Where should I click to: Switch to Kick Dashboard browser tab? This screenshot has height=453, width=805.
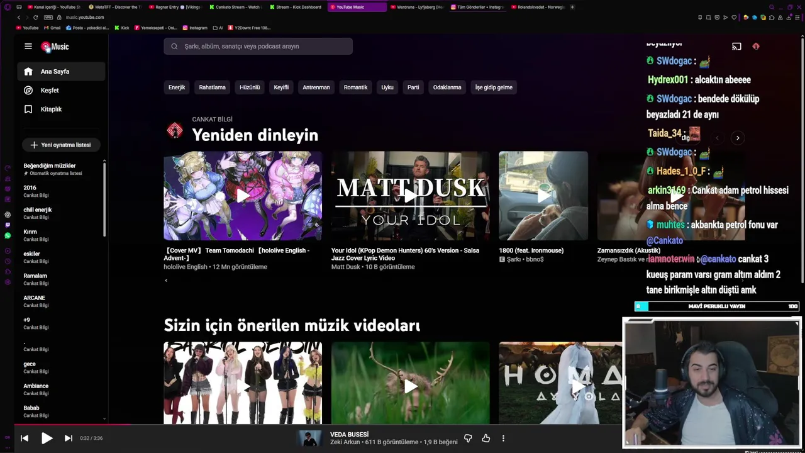click(x=296, y=7)
